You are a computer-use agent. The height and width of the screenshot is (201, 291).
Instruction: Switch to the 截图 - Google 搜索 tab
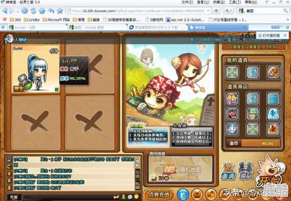point(98,27)
